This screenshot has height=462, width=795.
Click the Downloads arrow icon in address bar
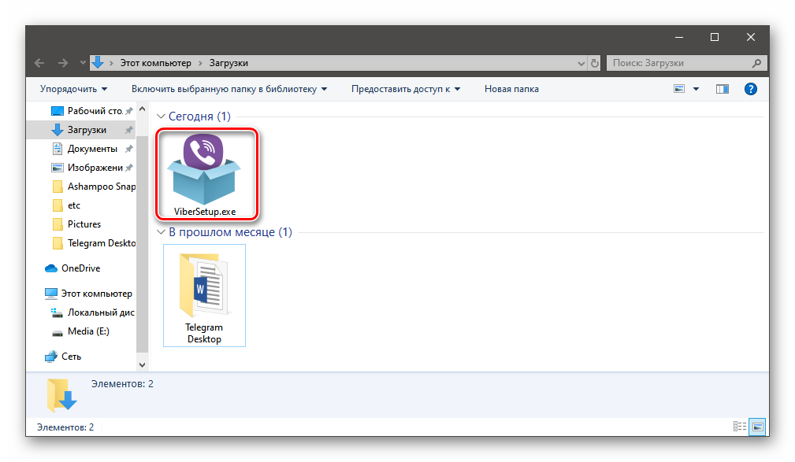(98, 63)
